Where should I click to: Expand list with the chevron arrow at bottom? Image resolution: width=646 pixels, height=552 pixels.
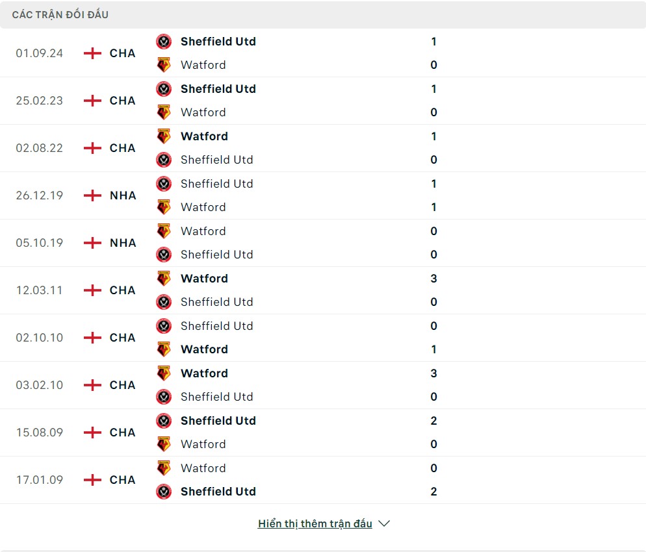click(384, 524)
